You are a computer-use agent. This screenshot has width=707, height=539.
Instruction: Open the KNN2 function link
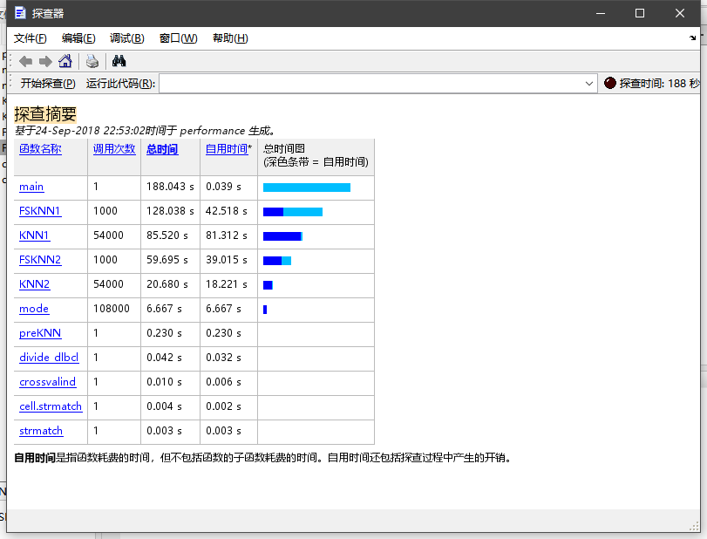(34, 284)
